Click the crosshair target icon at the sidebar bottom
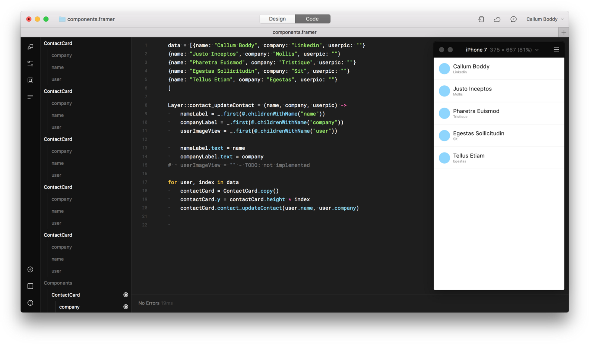 [31, 303]
